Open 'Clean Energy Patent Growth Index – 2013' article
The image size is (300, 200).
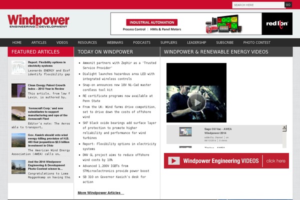(x=46, y=87)
